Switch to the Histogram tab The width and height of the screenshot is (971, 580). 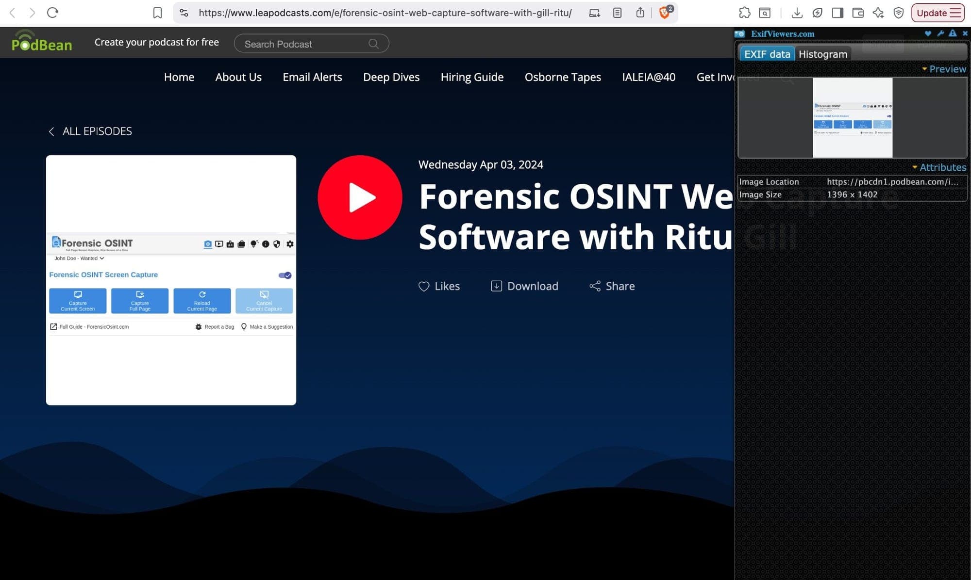click(823, 54)
